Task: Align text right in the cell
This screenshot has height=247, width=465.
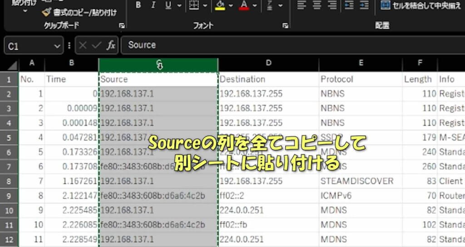Action: 332,5
